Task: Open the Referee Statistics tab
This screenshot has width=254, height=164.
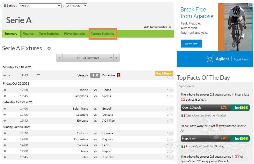Action: point(102,34)
